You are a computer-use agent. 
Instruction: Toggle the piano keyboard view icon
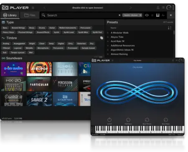click(x=158, y=15)
